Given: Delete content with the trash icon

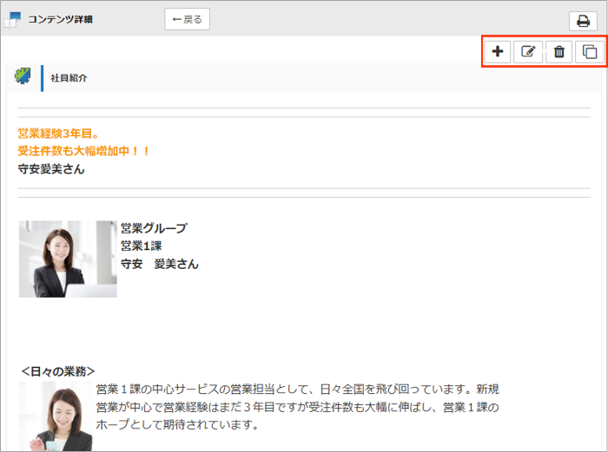Looking at the screenshot, I should point(558,51).
